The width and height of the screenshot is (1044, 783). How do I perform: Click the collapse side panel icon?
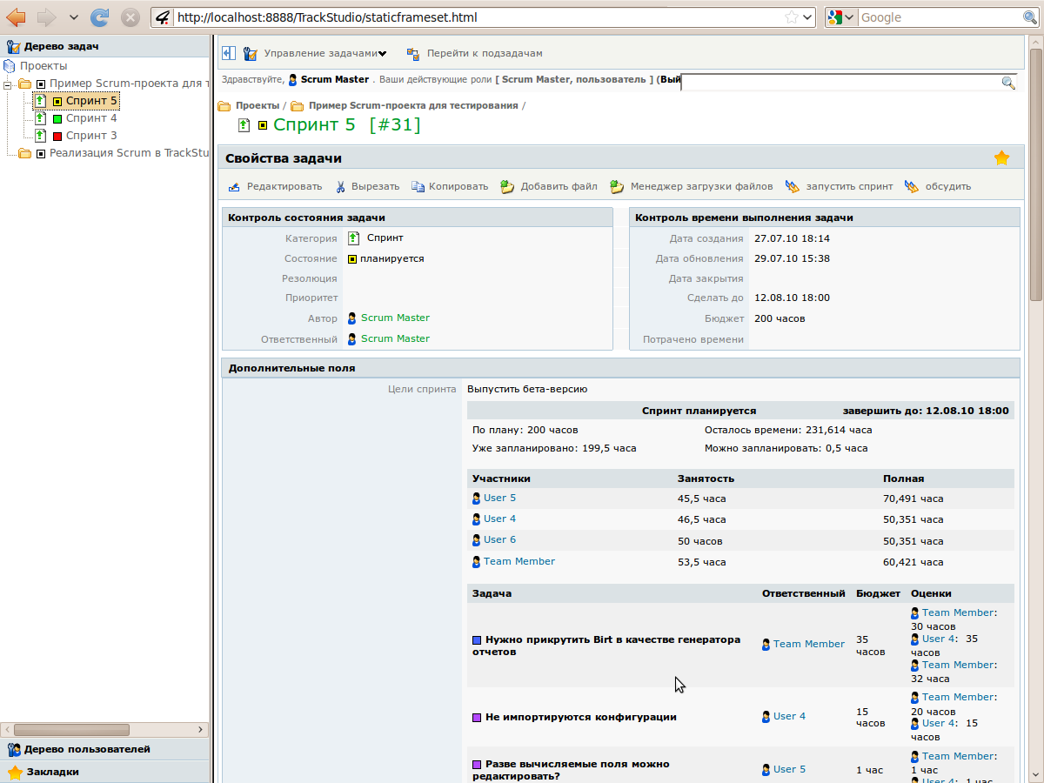229,53
